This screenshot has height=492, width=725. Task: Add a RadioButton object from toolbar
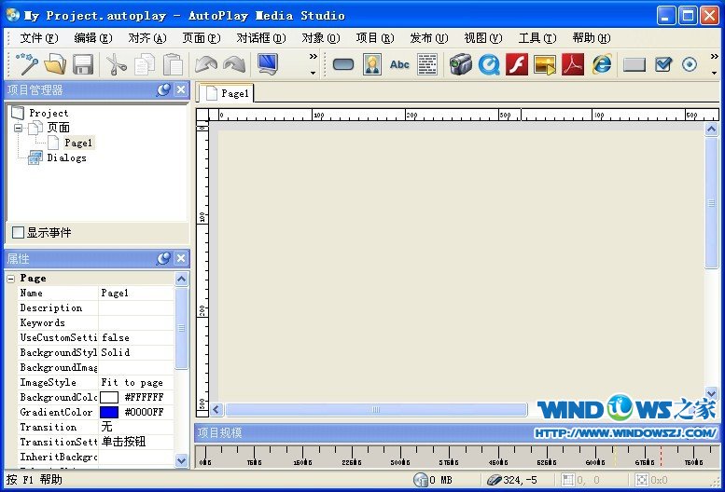tap(690, 64)
